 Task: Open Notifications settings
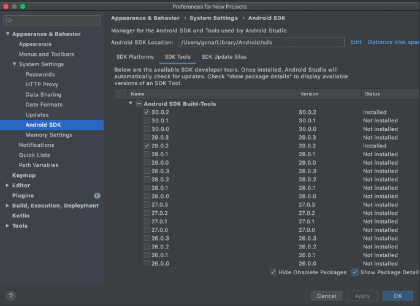36,145
